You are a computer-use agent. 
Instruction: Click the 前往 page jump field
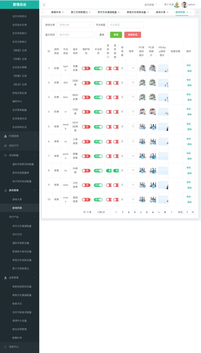[x=187, y=212]
